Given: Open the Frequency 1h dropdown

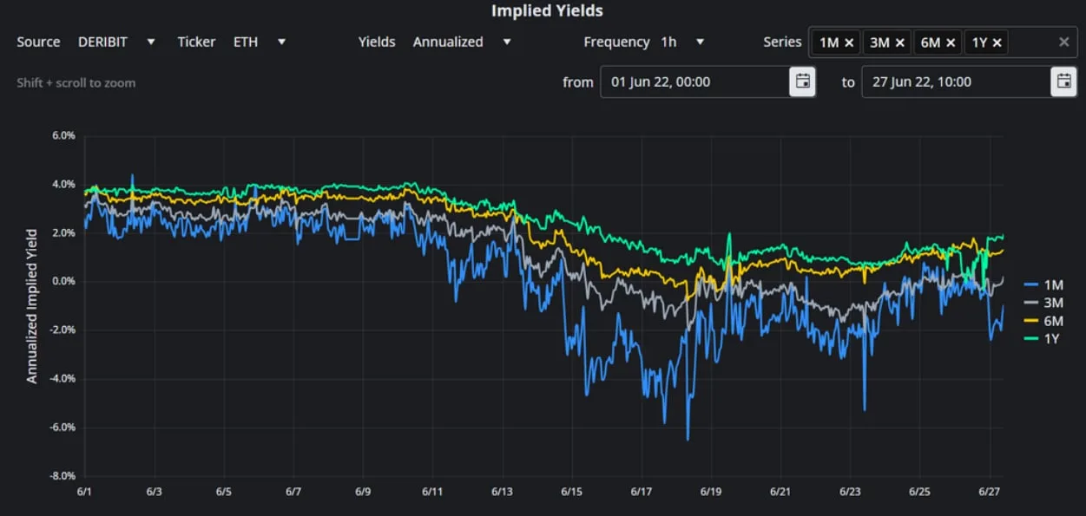Looking at the screenshot, I should 682,42.
